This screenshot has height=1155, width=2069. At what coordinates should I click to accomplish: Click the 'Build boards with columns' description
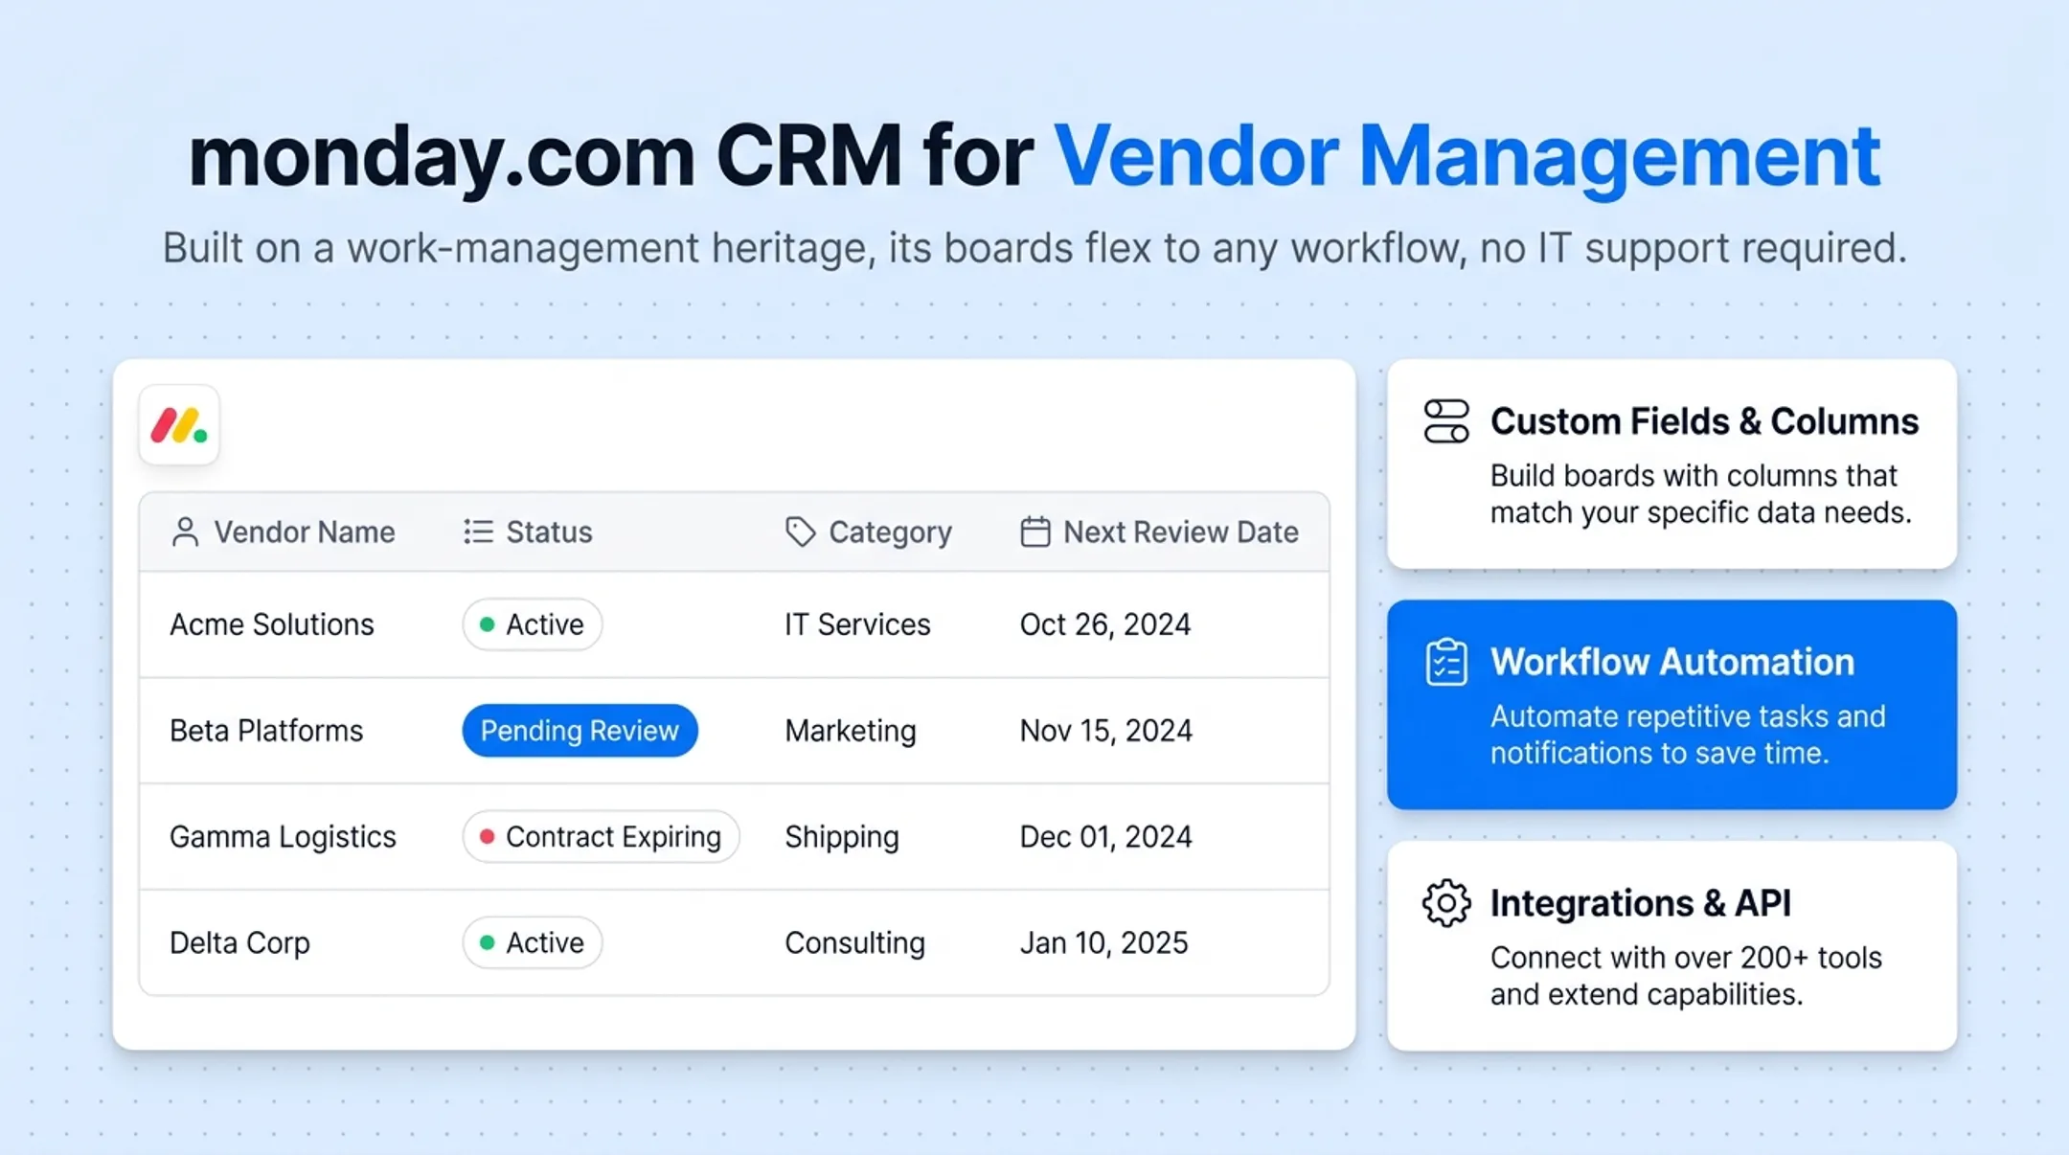[x=1700, y=494]
